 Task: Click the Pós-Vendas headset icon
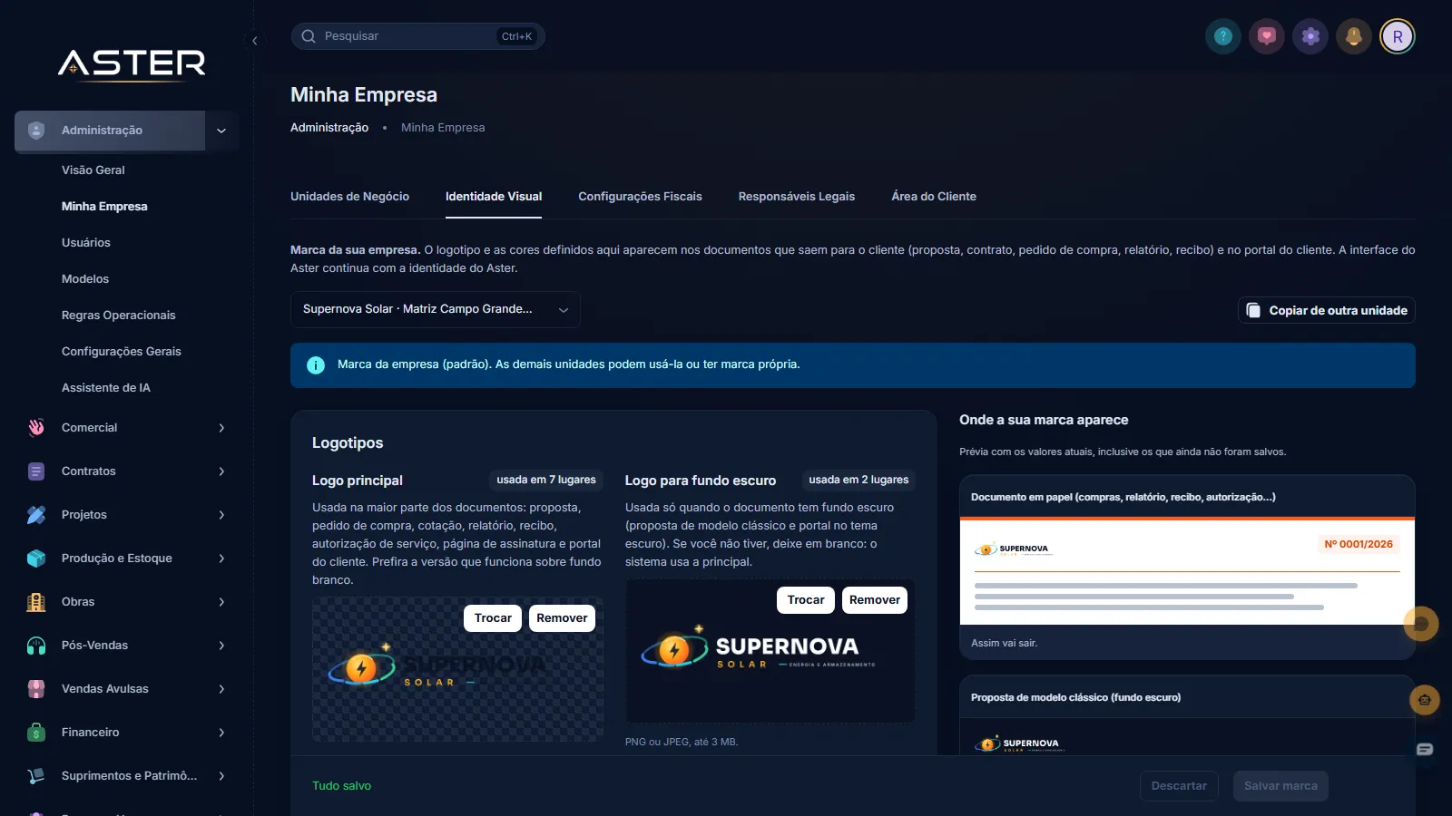coord(36,646)
